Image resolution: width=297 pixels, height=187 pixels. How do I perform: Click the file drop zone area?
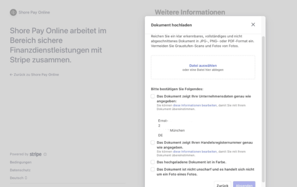tap(203, 75)
